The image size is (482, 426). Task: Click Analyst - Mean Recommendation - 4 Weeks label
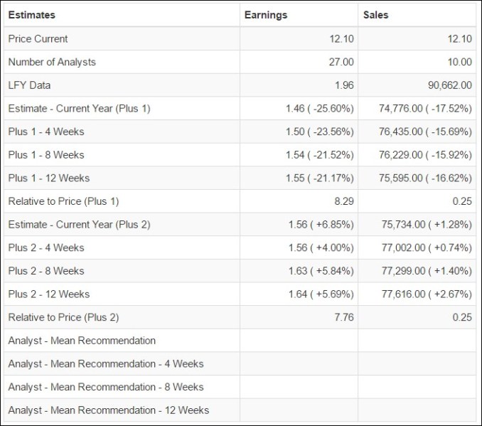[106, 364]
